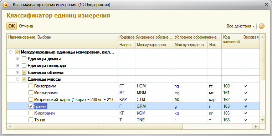Click the vertical scrollbar down arrow
Screen dimensions: 272x136
(262, 120)
